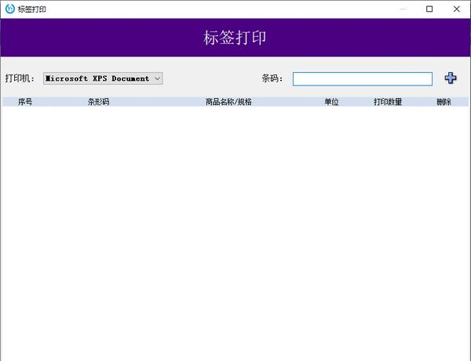Click the 序号 column header
Screen dimensions: 471x361
tap(25, 102)
